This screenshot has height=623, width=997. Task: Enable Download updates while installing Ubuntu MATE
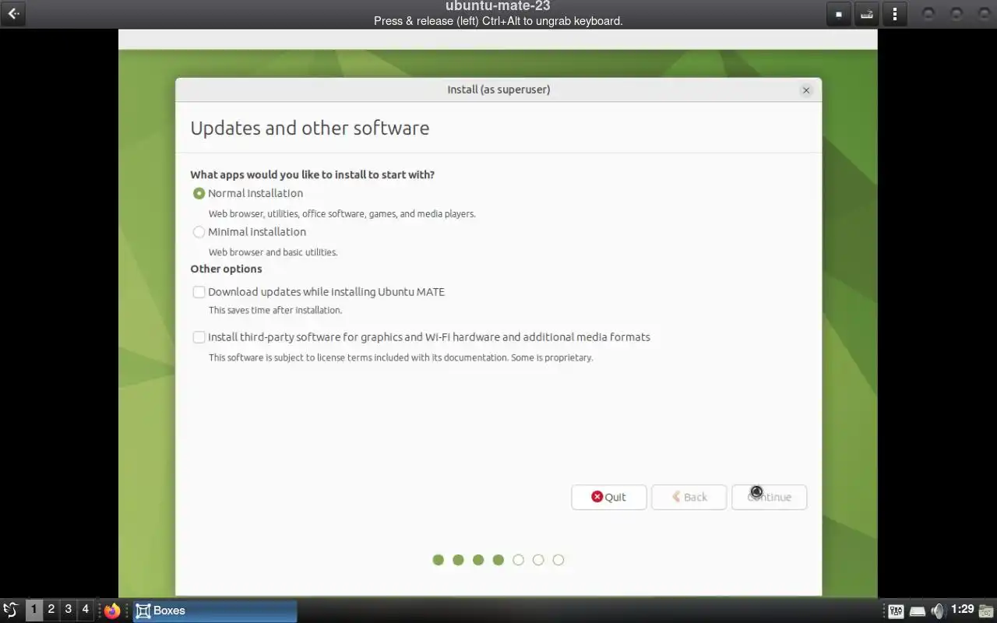point(199,292)
